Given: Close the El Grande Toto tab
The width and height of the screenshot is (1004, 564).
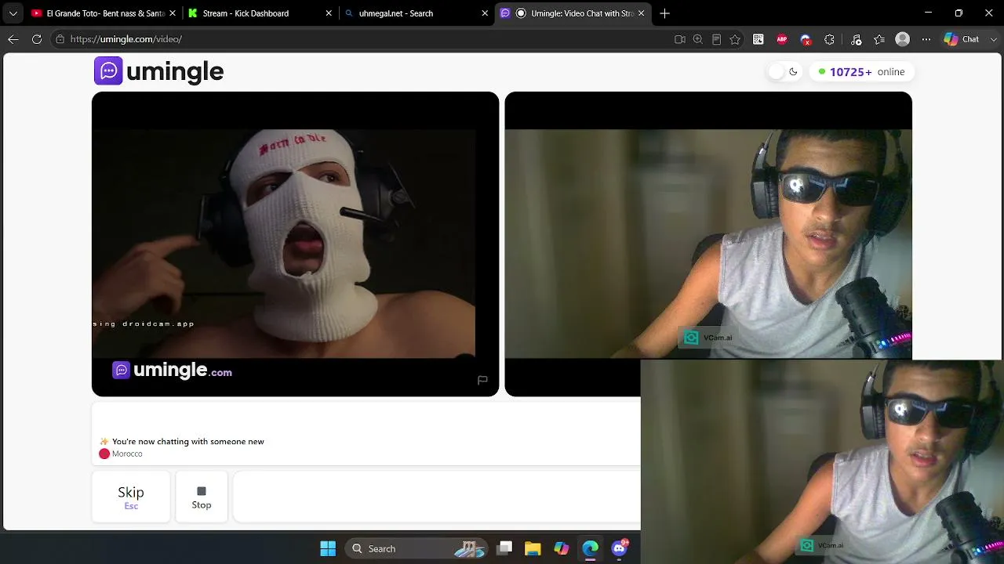Looking at the screenshot, I should tap(172, 13).
